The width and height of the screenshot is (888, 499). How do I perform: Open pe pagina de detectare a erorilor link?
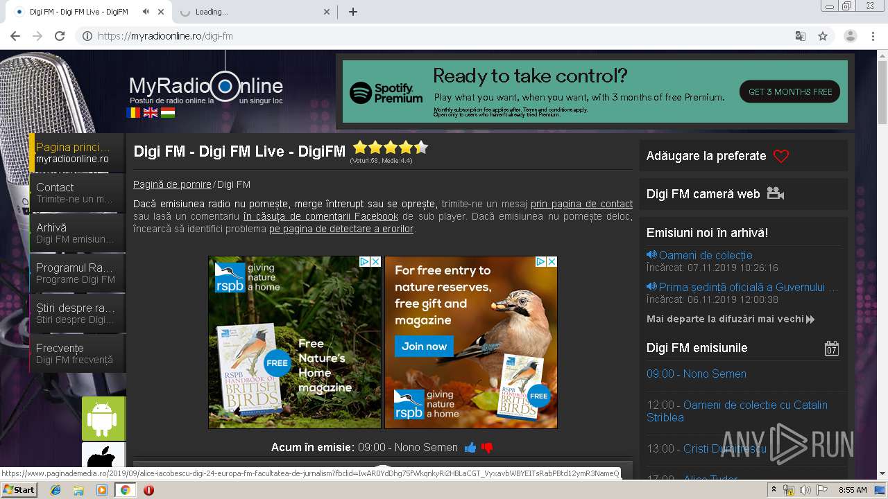(x=341, y=229)
